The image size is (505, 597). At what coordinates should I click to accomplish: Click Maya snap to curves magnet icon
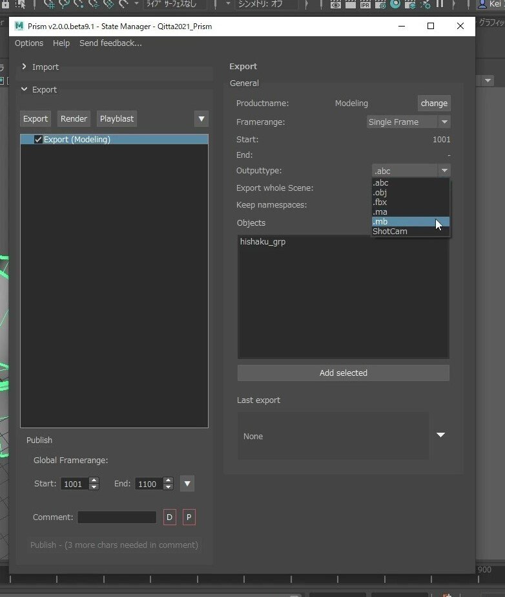click(x=64, y=4)
